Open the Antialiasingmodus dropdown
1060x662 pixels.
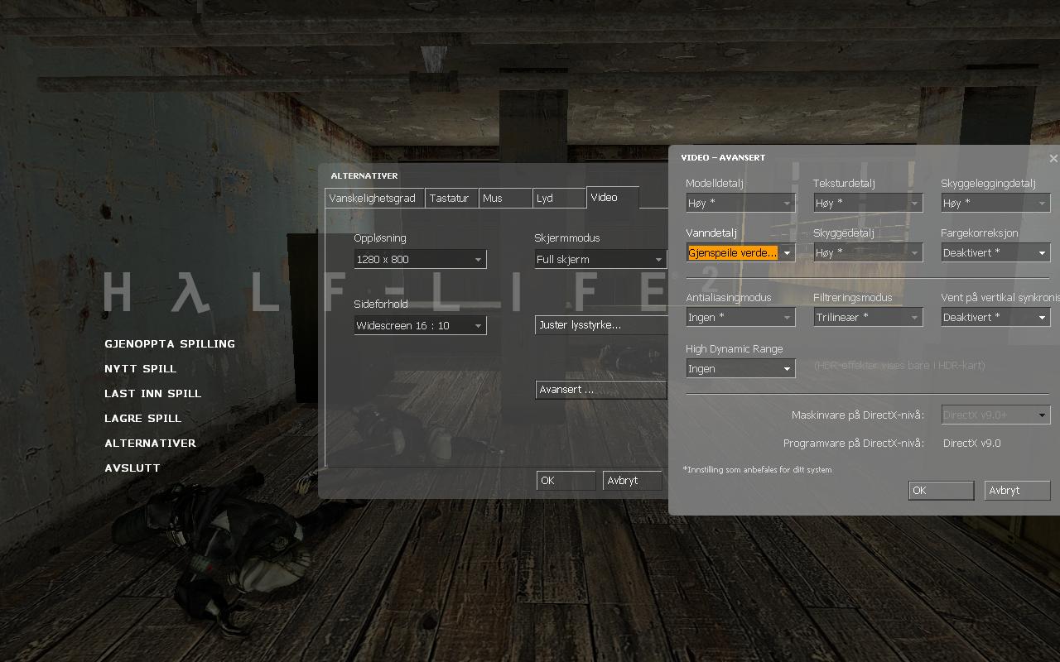(740, 317)
